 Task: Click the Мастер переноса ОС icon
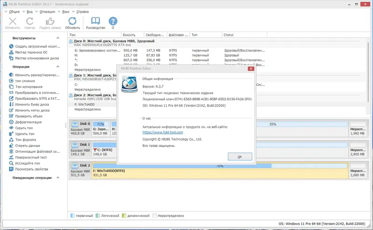(11, 52)
